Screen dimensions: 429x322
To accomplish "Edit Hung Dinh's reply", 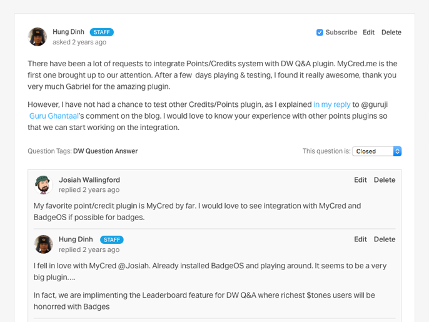I will pyautogui.click(x=360, y=239).
